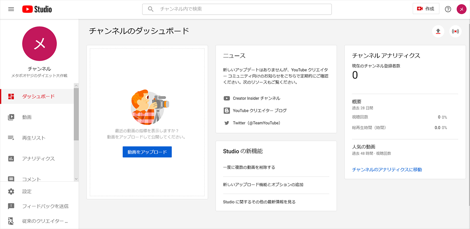Click the 作成 create button
Screen dimensions: 470x229
(x=426, y=9)
